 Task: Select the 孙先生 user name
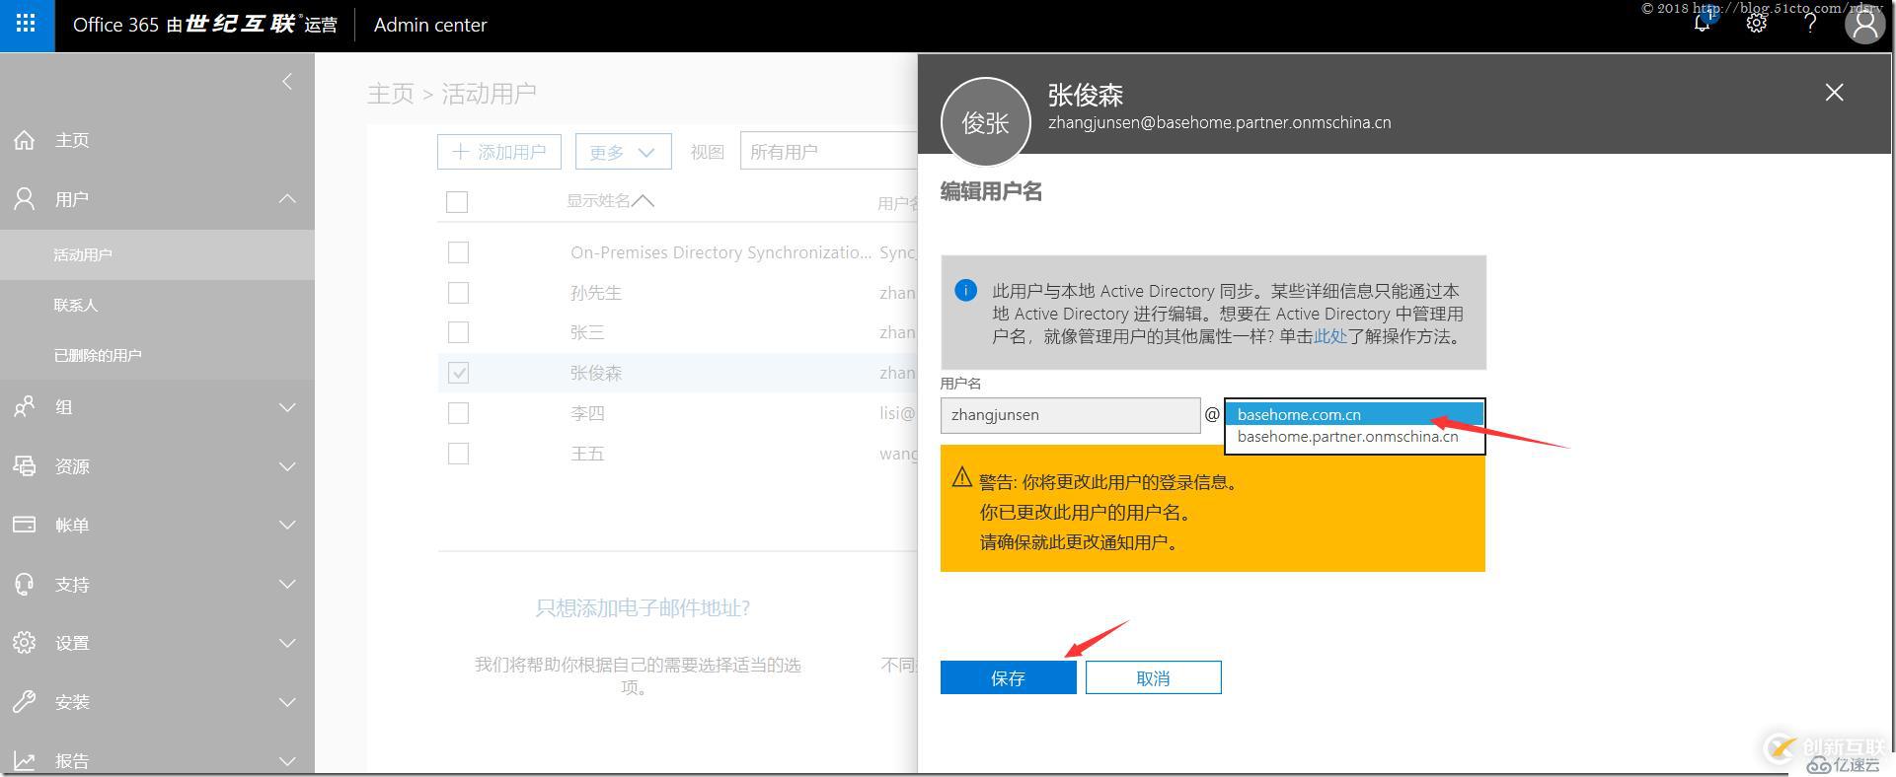pos(596,293)
